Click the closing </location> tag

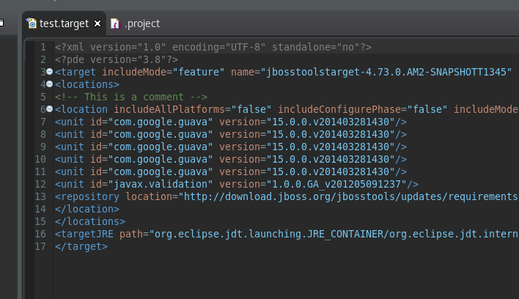point(87,210)
